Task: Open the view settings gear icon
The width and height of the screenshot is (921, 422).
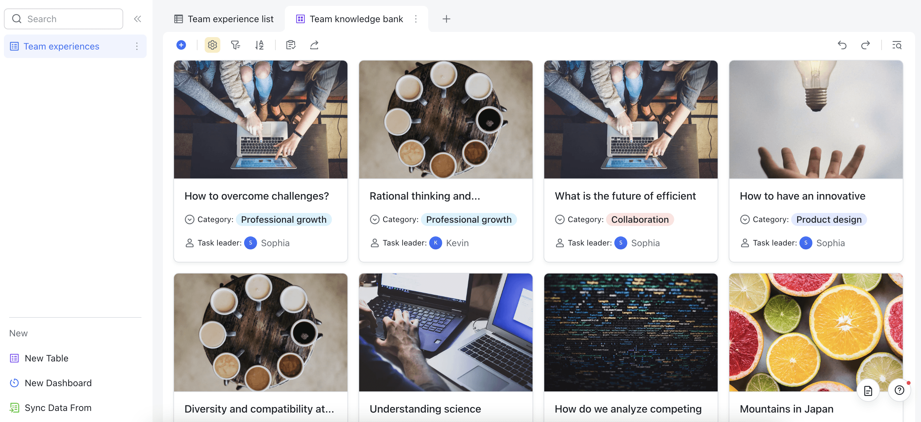Action: 212,45
